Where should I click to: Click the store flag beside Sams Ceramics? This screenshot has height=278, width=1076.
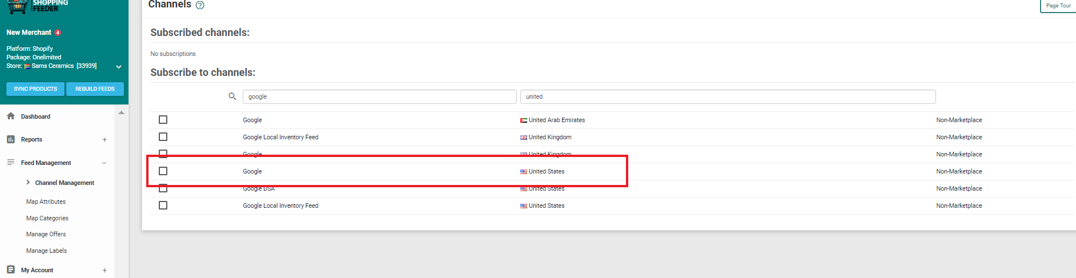(27, 66)
